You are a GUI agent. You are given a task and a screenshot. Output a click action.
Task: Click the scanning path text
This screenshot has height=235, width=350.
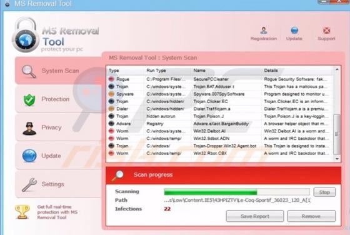[x=237, y=200]
